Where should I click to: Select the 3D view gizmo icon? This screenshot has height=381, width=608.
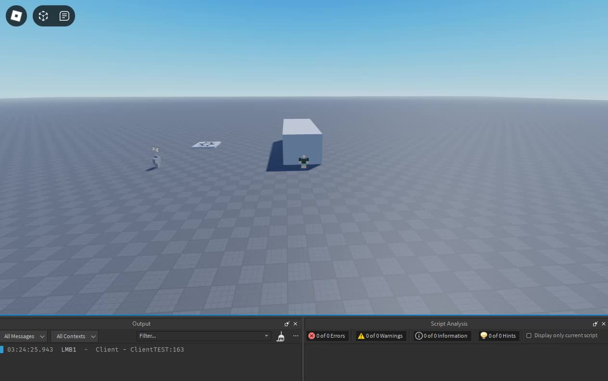pyautogui.click(x=43, y=15)
